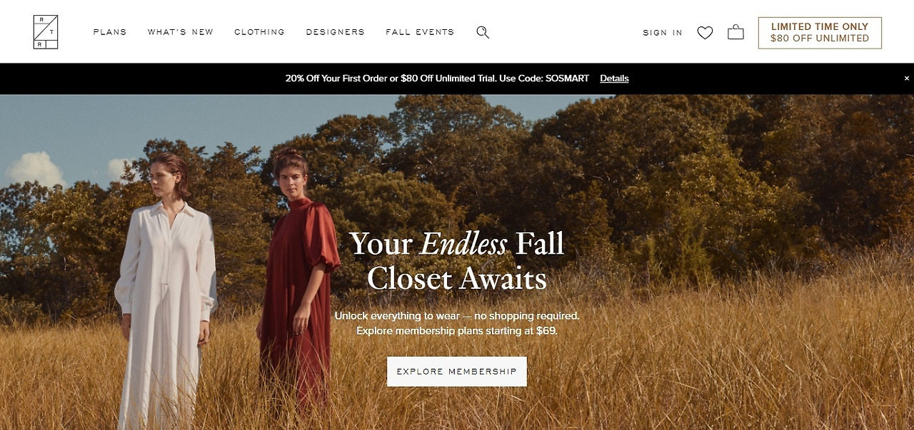Dismiss the promo banner with the X
The height and width of the screenshot is (430, 914).
(x=907, y=78)
